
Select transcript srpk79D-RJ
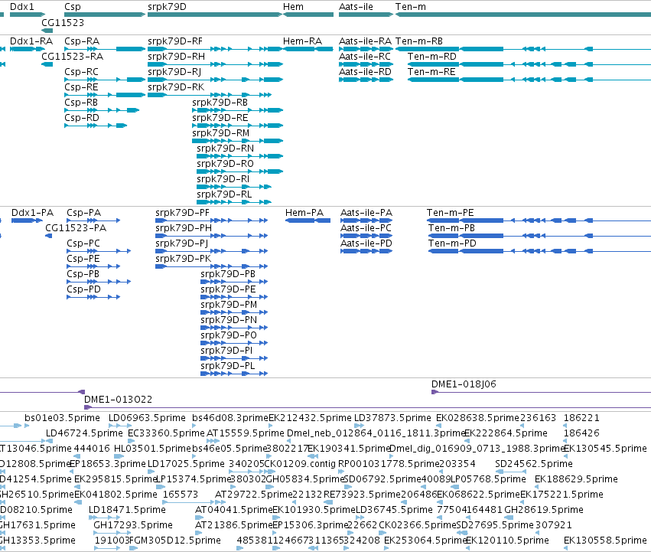pos(174,72)
